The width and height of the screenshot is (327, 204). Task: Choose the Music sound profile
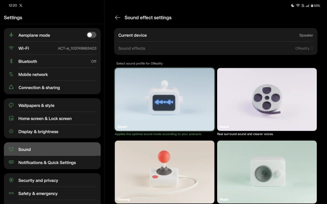pos(267,171)
